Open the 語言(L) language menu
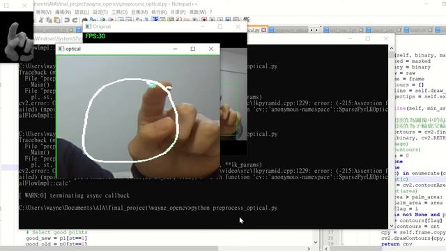The height and width of the screenshot is (251, 446). (x=82, y=12)
